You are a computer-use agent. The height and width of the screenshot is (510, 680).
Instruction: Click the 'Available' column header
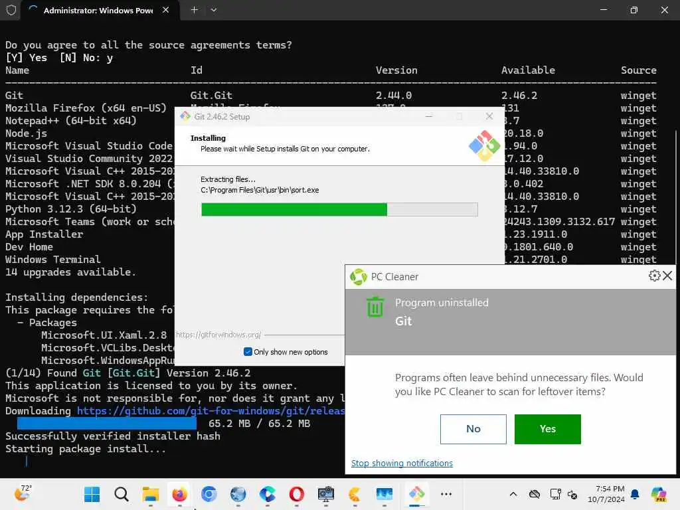[x=528, y=70]
